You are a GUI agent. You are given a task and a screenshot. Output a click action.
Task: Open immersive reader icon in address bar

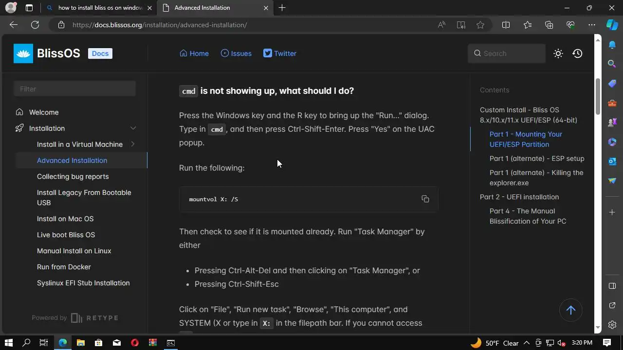click(461, 25)
